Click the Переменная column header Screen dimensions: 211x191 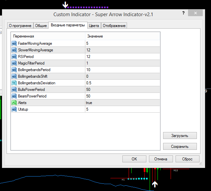pyautogui.click(x=48, y=36)
